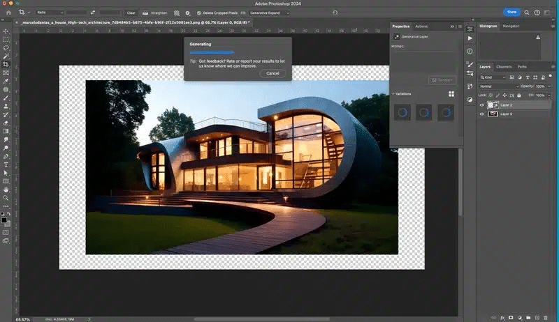The width and height of the screenshot is (559, 322).
Task: Switch to the Channels tab
Action: tap(504, 66)
